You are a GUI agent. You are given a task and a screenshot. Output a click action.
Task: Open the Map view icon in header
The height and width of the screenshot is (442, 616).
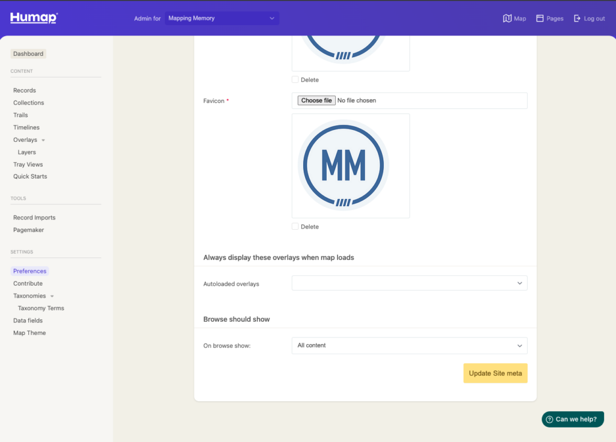507,19
